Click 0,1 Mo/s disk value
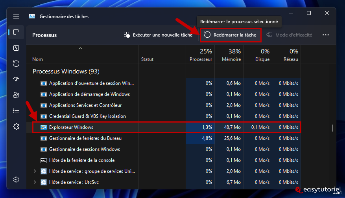 click(x=260, y=127)
